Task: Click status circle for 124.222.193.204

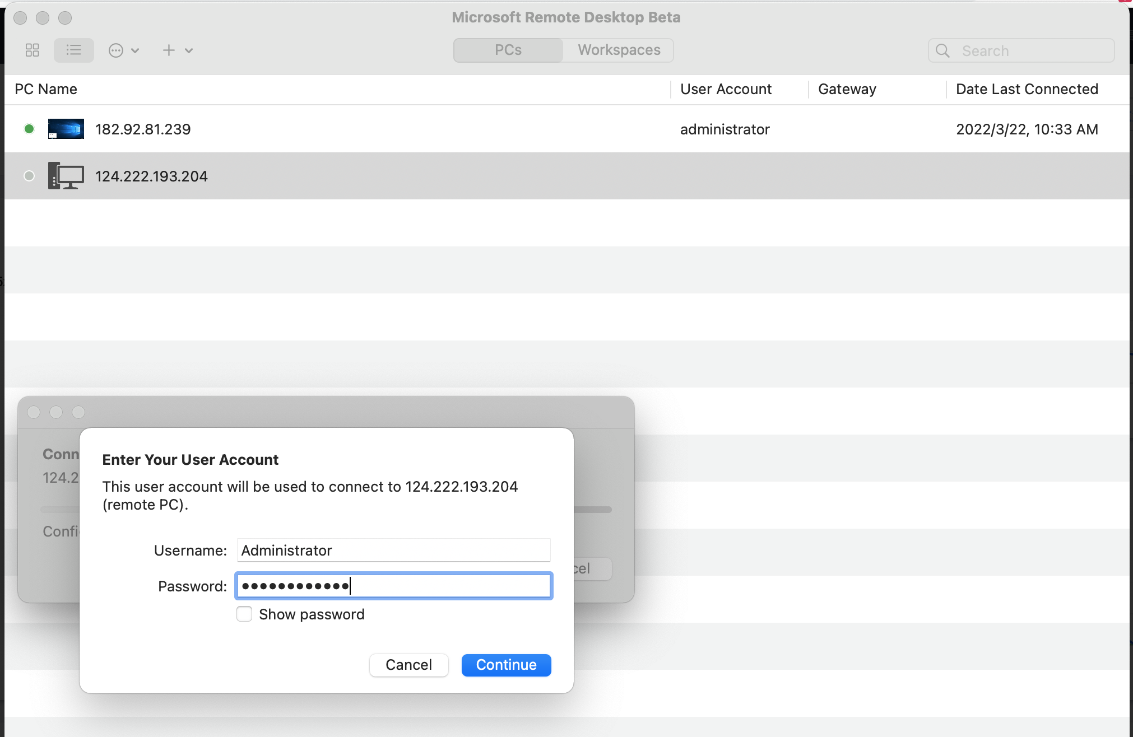Action: (29, 176)
